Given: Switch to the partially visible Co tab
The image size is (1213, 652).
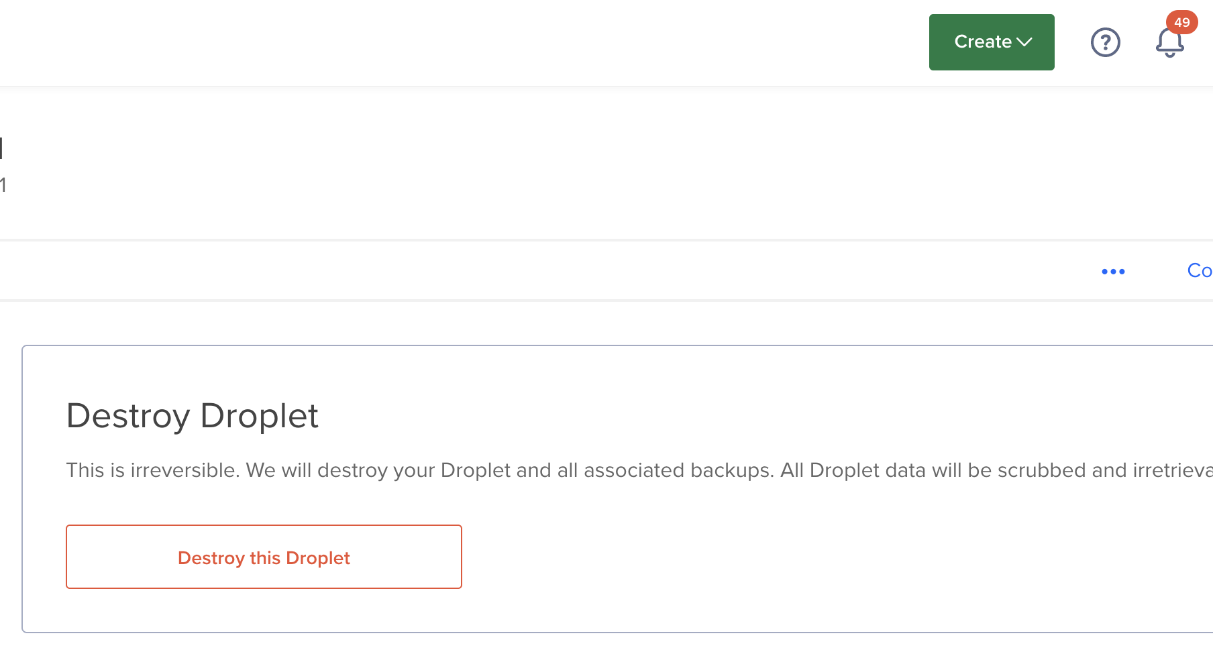Looking at the screenshot, I should click(x=1200, y=270).
